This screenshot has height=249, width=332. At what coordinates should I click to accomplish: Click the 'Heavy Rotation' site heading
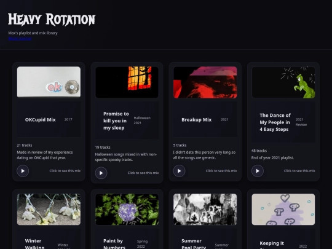pyautogui.click(x=52, y=20)
